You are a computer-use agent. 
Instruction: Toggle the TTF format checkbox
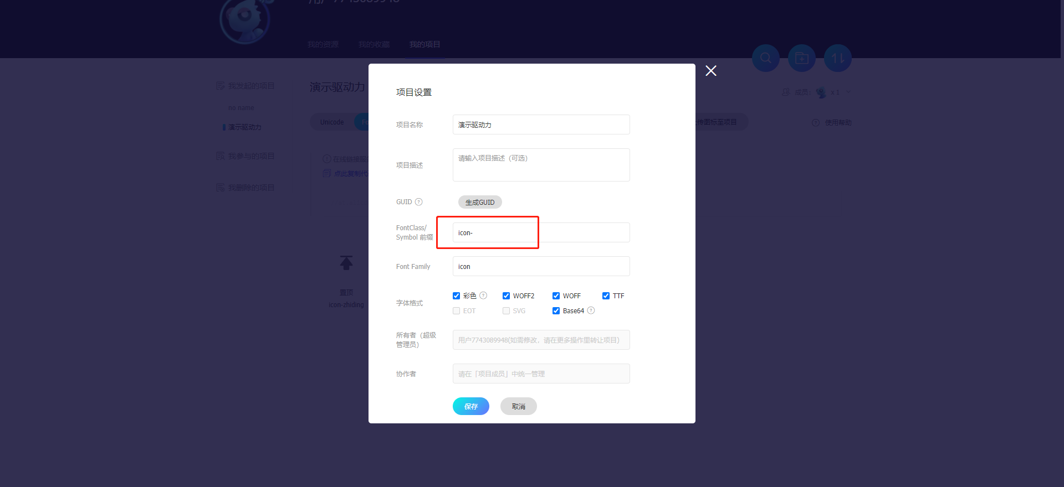[606, 296]
